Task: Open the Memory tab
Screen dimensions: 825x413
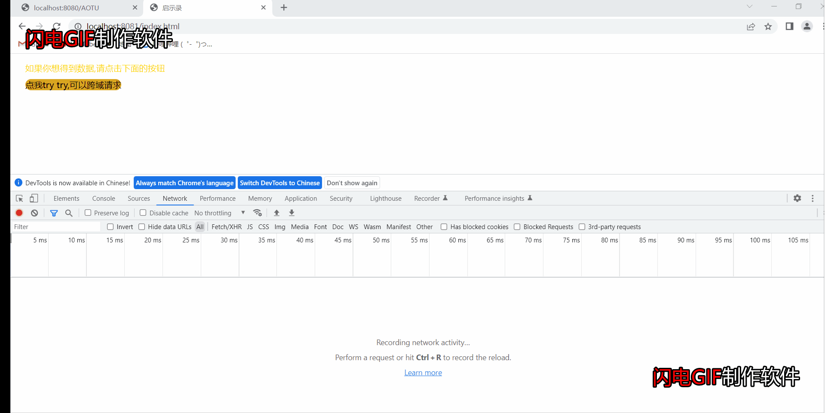Action: click(260, 199)
